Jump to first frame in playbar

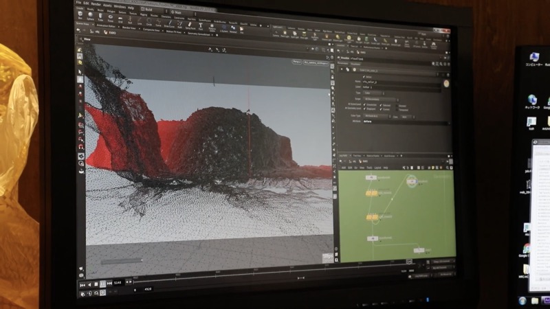pyautogui.click(x=82, y=285)
